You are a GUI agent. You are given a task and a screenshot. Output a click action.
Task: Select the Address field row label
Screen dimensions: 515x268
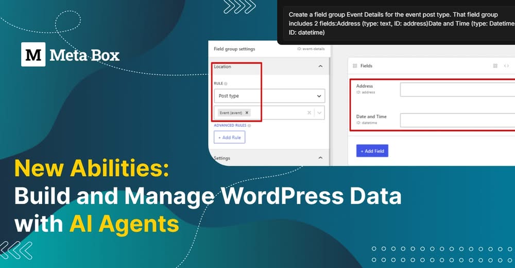click(365, 86)
